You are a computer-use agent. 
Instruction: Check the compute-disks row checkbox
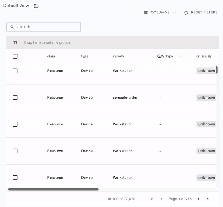pos(15,98)
